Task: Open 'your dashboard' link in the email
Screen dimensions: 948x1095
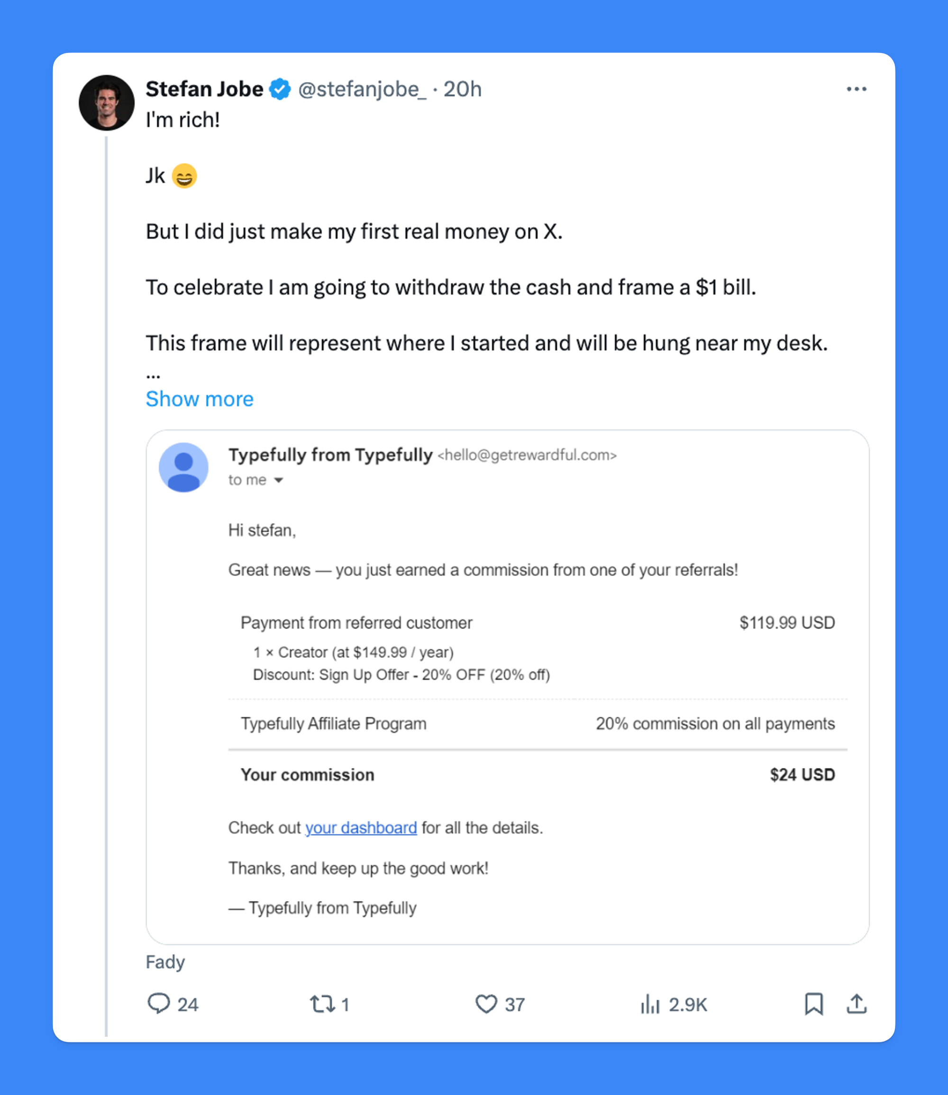Action: click(361, 828)
